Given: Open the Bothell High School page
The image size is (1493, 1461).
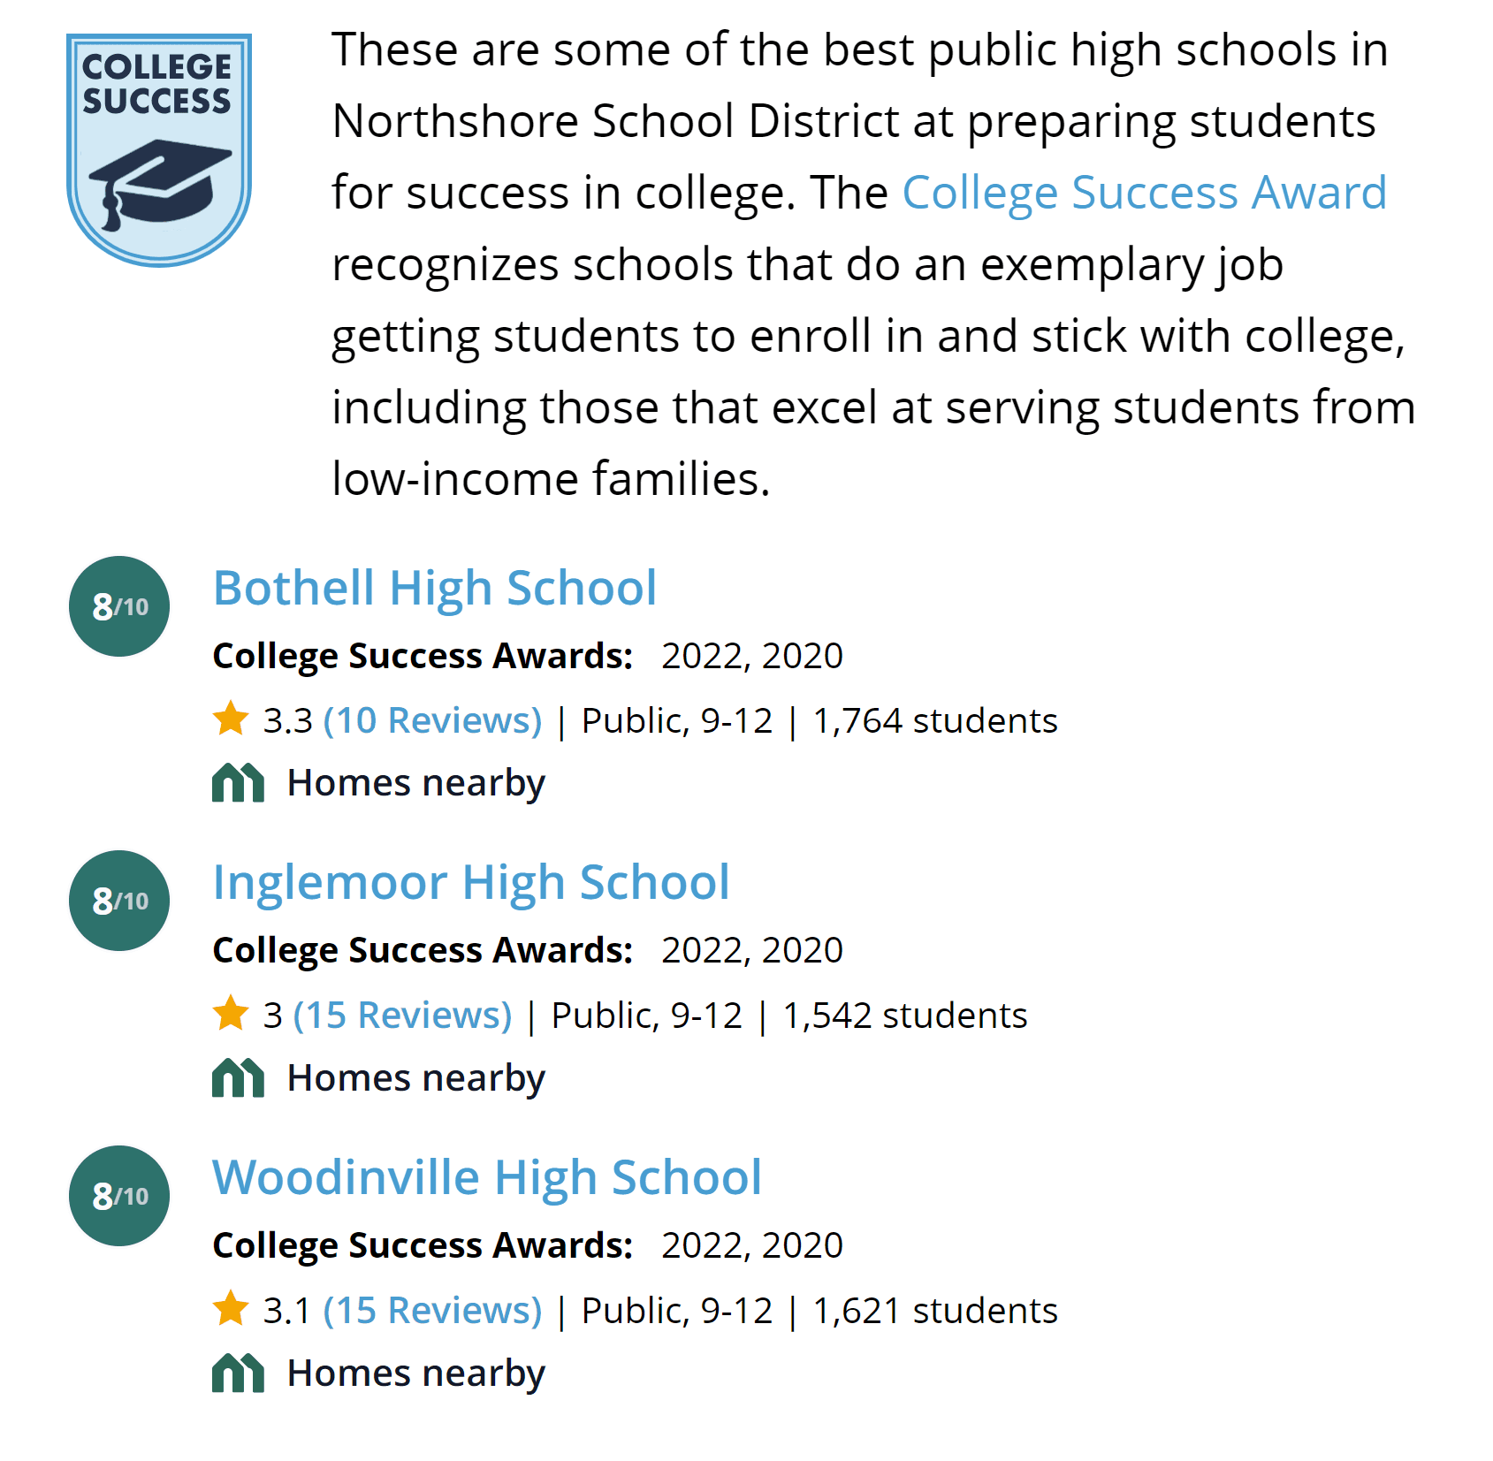Looking at the screenshot, I should 434,586.
